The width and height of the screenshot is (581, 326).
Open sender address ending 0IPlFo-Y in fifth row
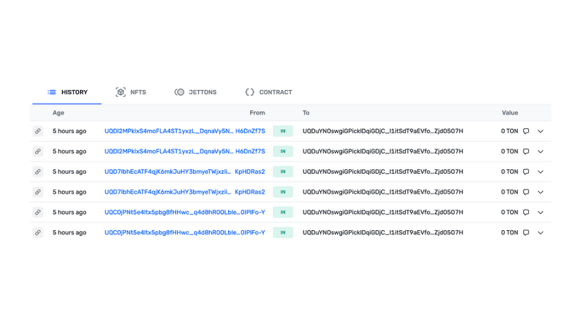point(185,212)
